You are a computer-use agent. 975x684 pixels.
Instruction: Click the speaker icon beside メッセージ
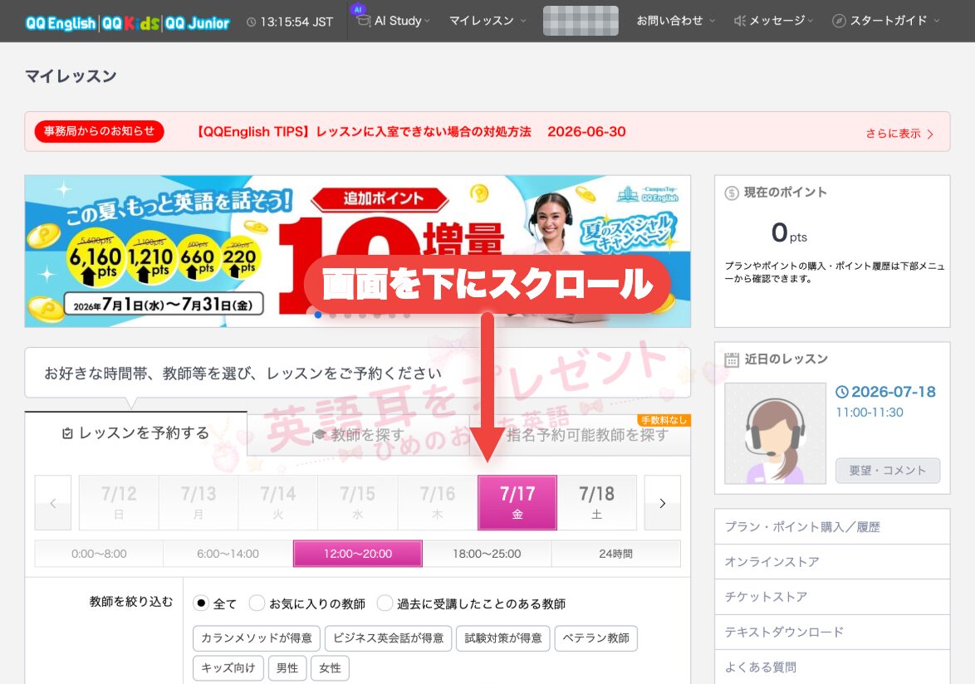pyautogui.click(x=739, y=21)
